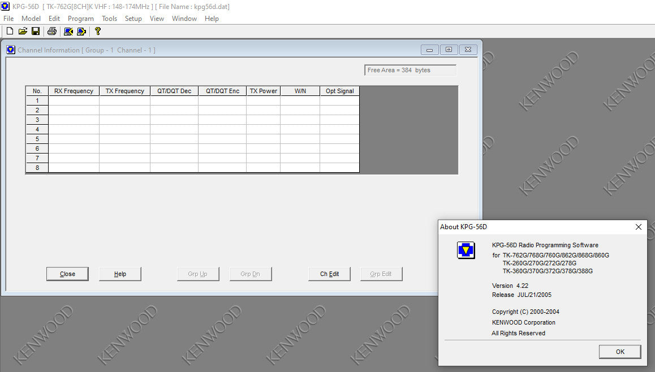Click Version 4.22 text in About
The image size is (655, 372).
pyautogui.click(x=510, y=286)
